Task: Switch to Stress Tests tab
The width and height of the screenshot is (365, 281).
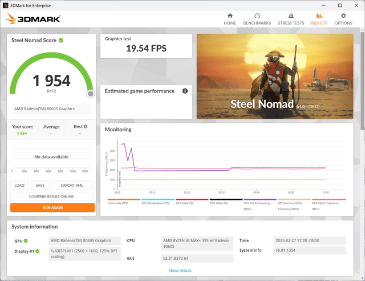Action: click(291, 19)
